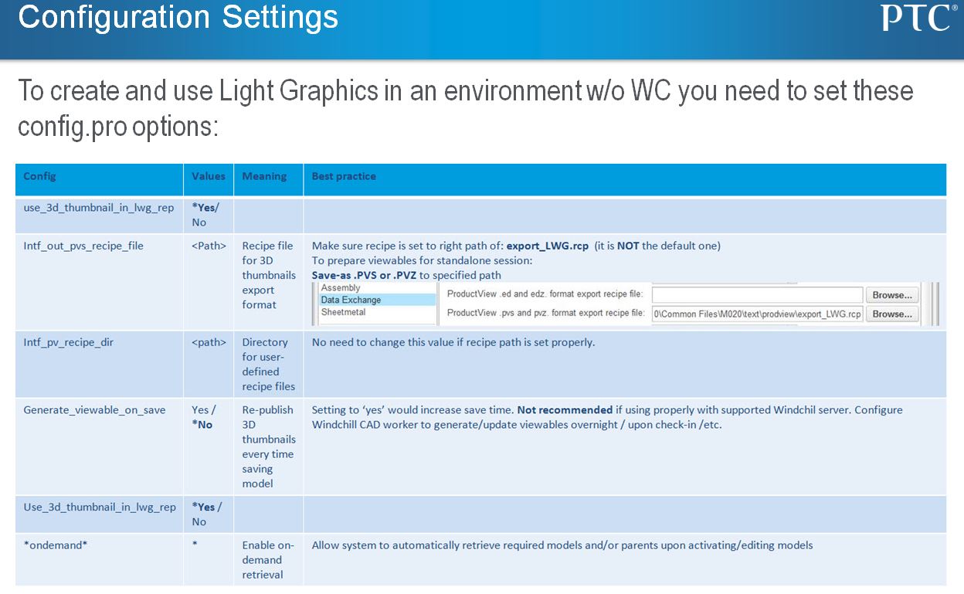Click the .ed and edz. recipe file field
This screenshot has height=594, width=964.
[x=757, y=295]
